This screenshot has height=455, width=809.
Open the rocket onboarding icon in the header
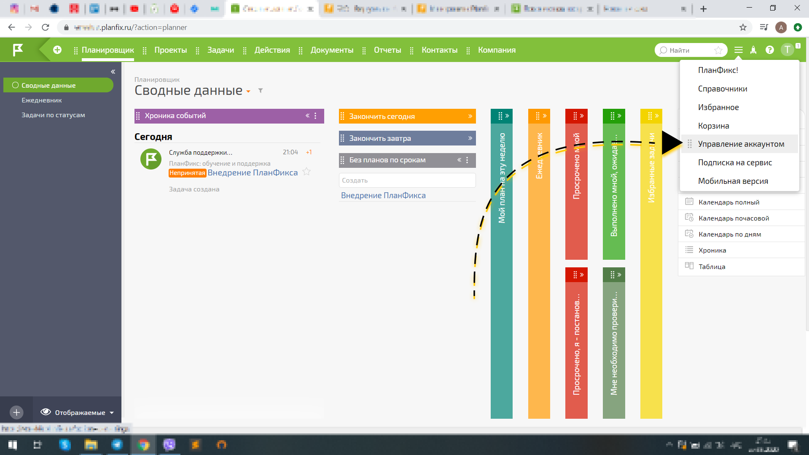click(754, 50)
